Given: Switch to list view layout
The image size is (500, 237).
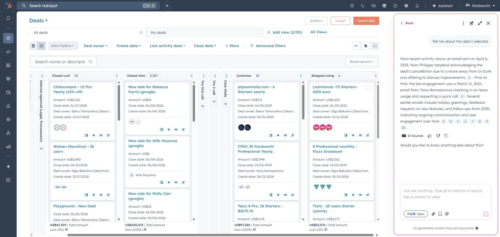Looking at the screenshot, I should click(x=33, y=46).
